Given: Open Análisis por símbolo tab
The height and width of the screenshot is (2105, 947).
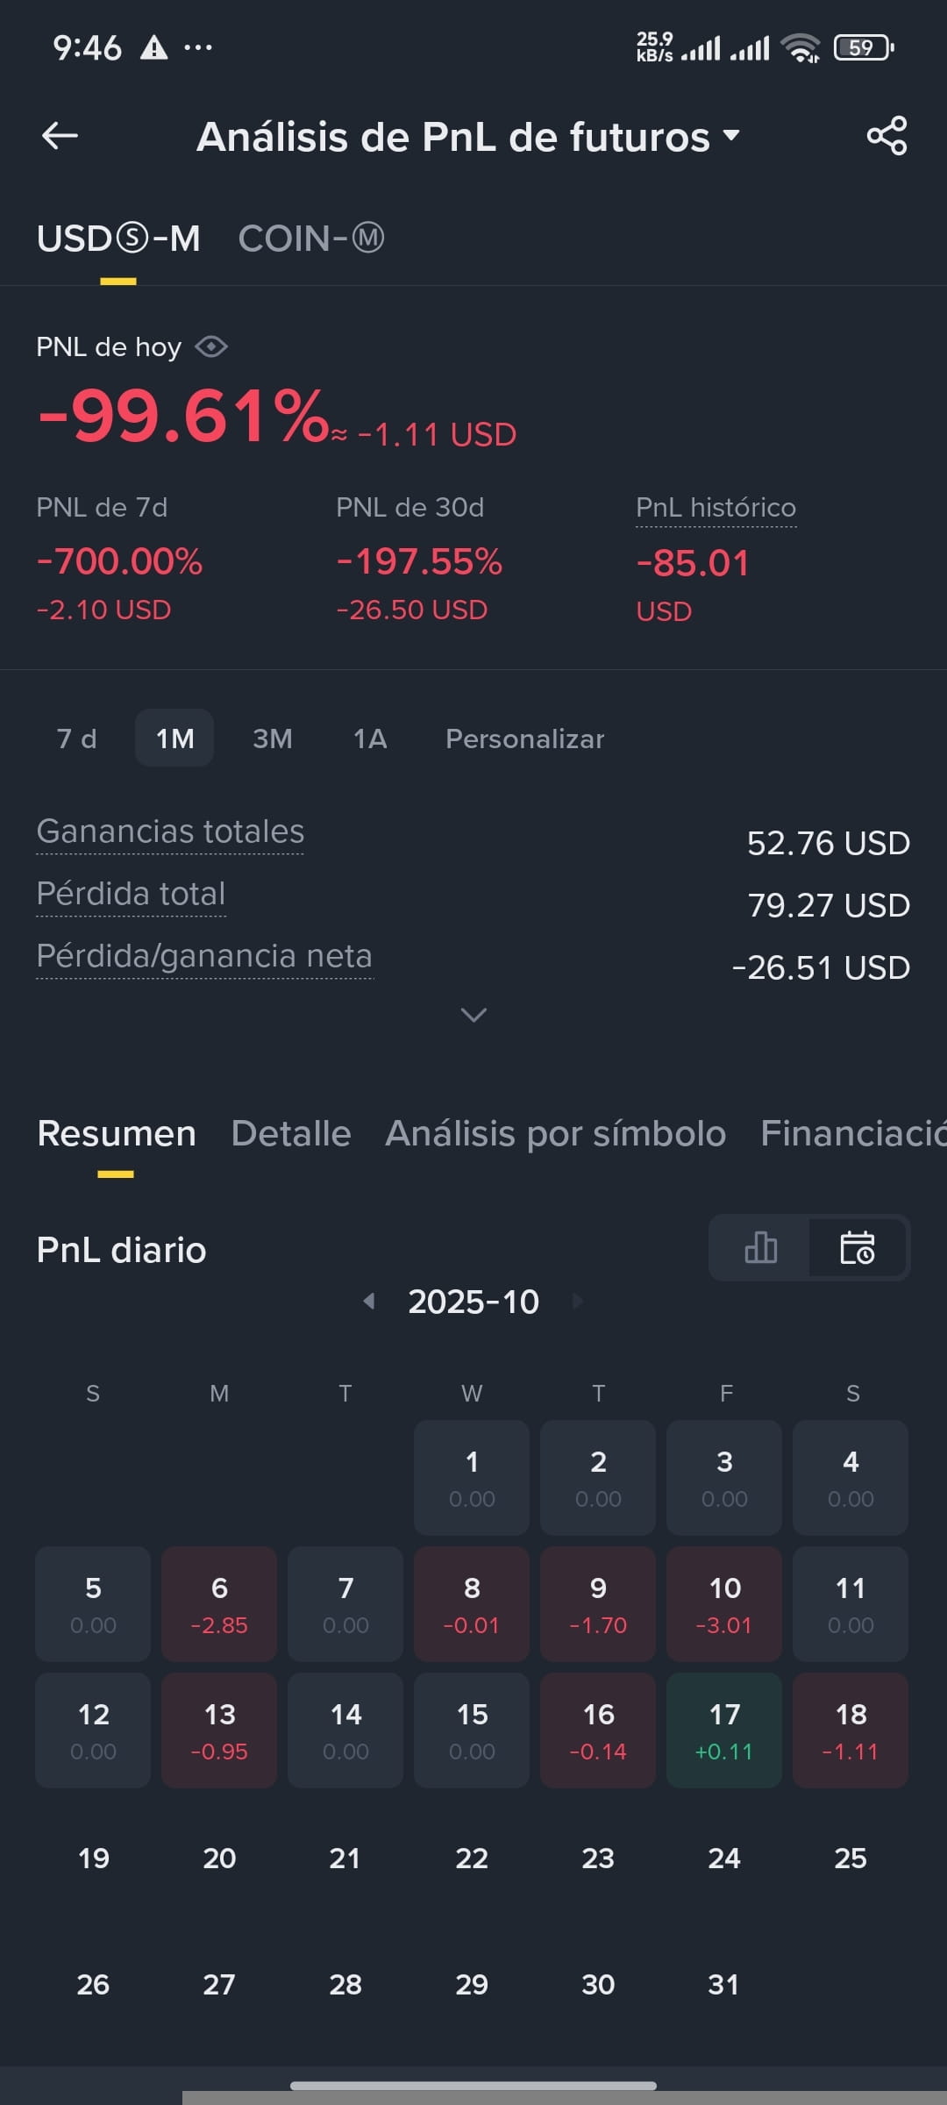Looking at the screenshot, I should pos(556,1133).
